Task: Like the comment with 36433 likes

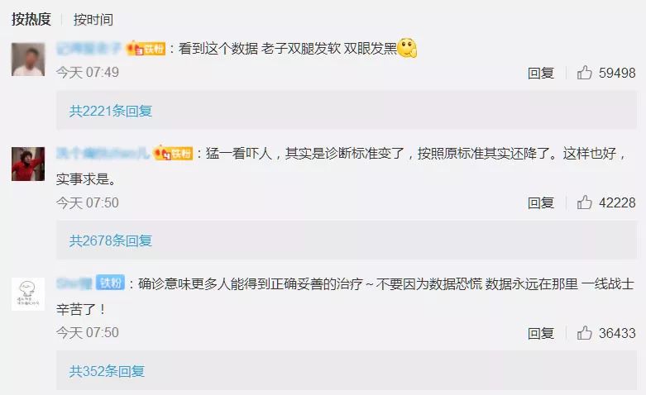Action: click(584, 333)
